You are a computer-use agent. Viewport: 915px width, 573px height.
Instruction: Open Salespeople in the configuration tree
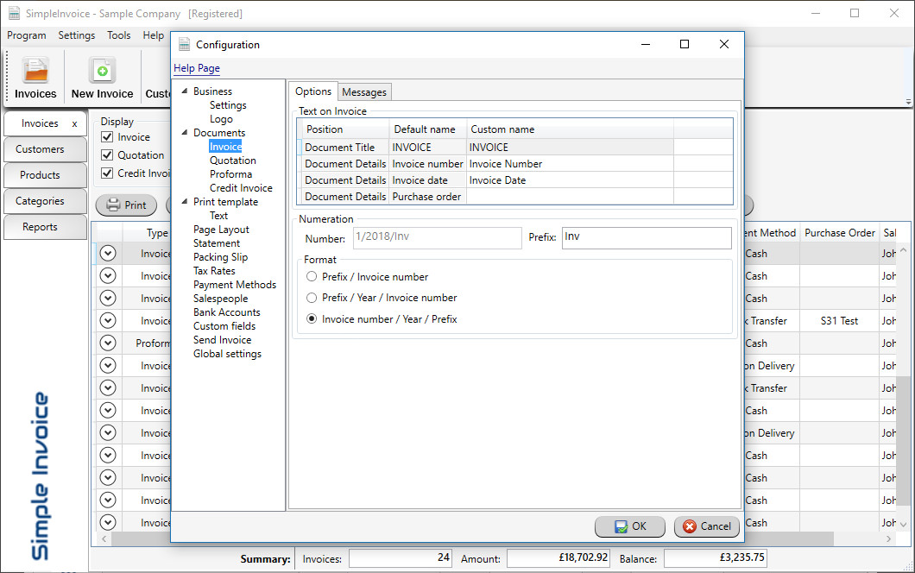point(221,299)
